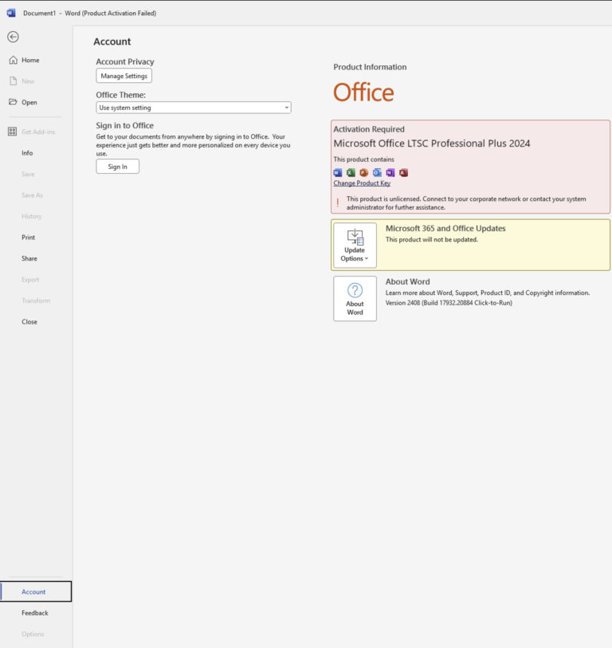Viewport: 612px width, 648px height.
Task: Click 'Microsoft Office LTSC Professional Plus 2024' text
Action: point(432,143)
